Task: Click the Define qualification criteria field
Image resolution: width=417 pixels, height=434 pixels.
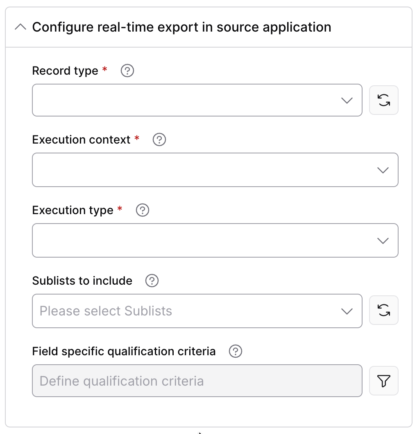Action: 197,381
